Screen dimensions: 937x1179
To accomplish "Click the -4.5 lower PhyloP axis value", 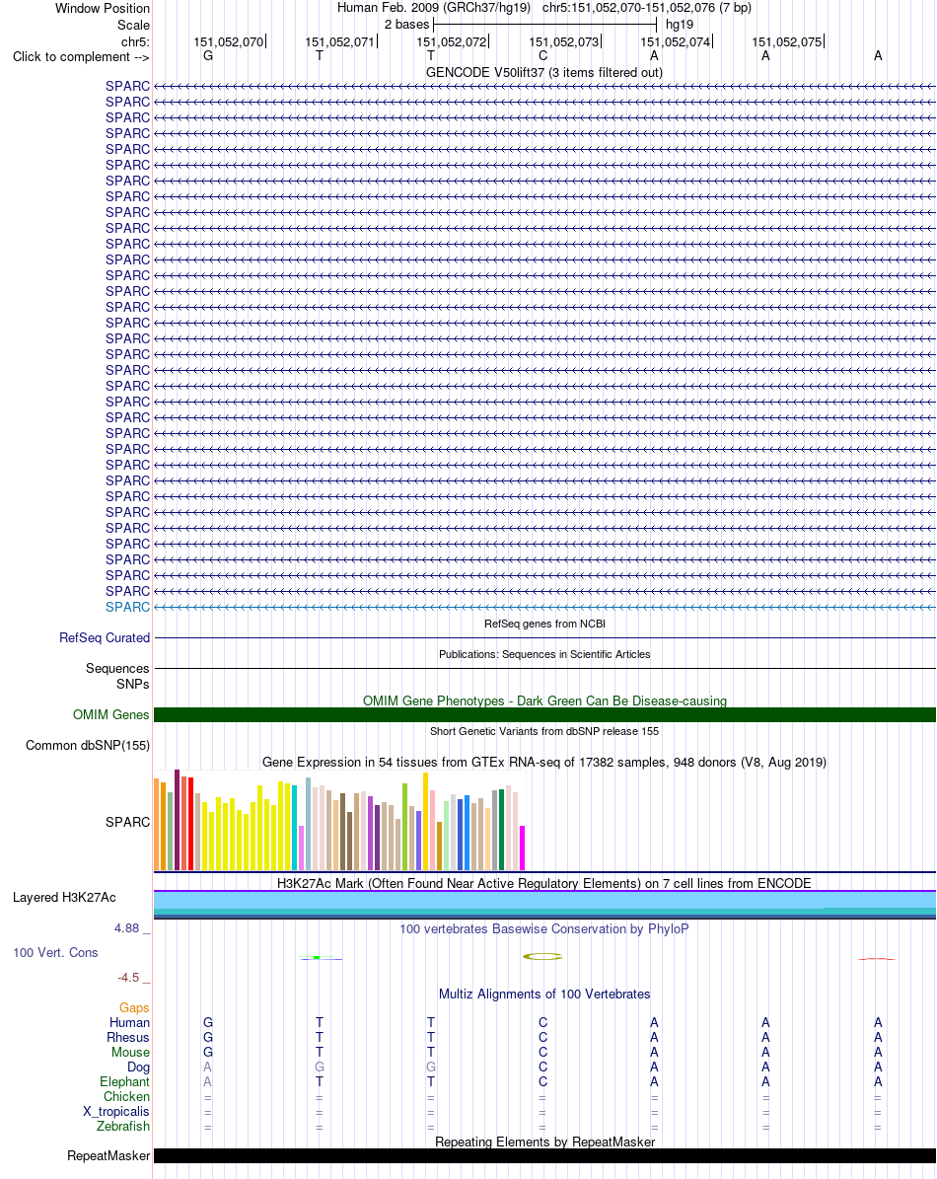I will click(128, 979).
